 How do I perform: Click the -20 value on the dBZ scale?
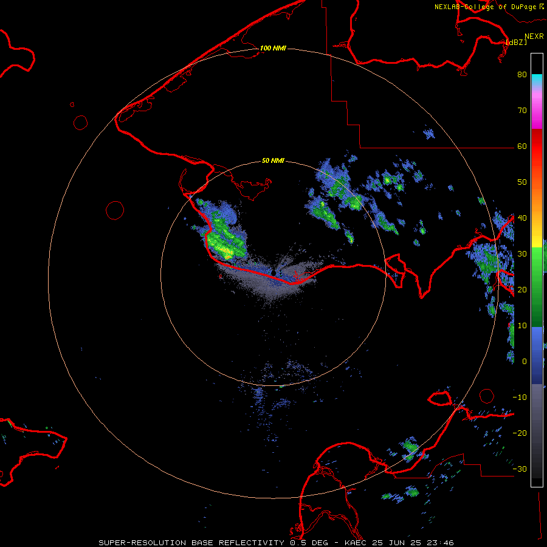(x=520, y=433)
